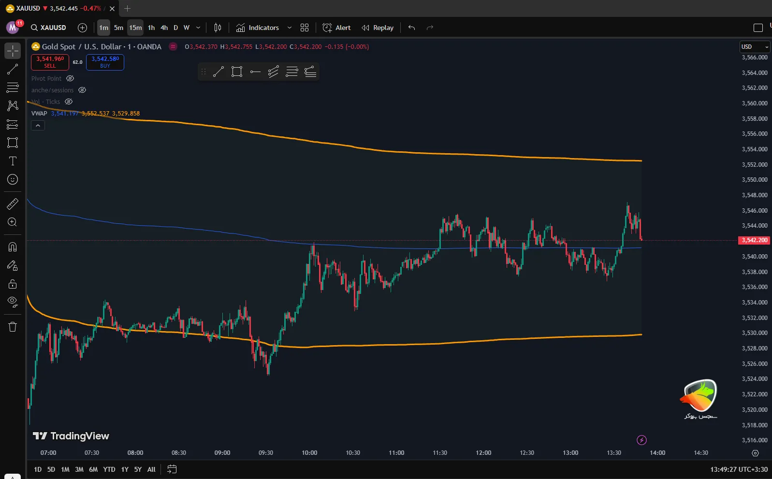The height and width of the screenshot is (479, 772).
Task: Select the D daily timeframe
Action: (175, 28)
